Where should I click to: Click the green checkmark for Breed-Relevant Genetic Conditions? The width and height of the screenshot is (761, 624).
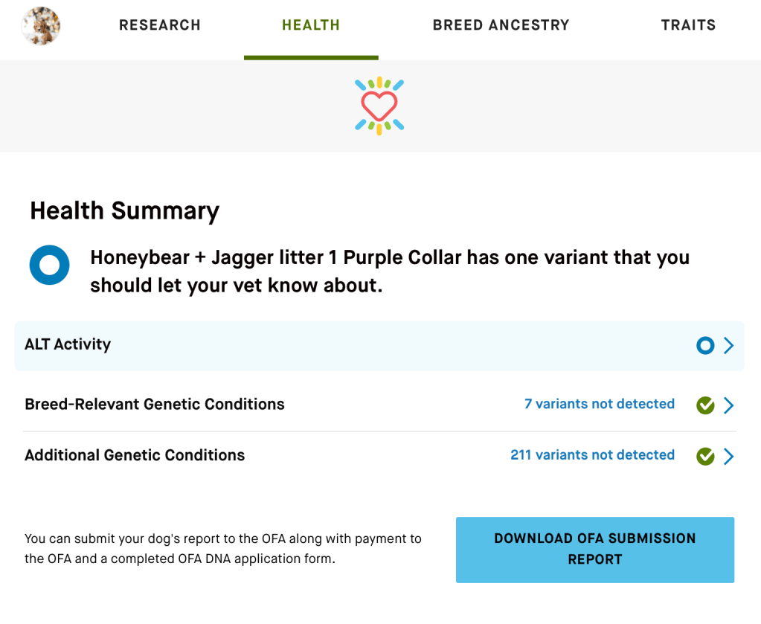click(705, 405)
